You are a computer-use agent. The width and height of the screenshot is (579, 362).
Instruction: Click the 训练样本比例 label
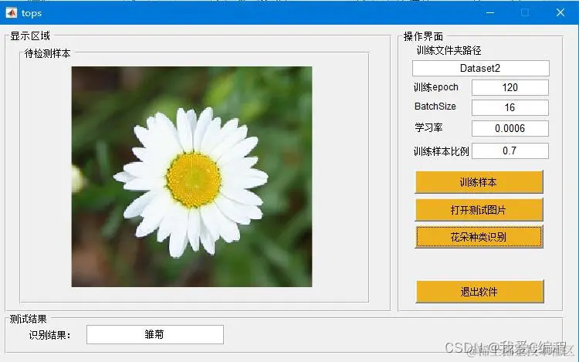coord(441,151)
